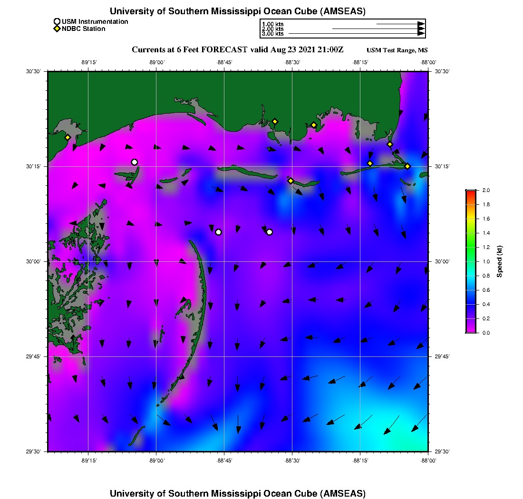Image resolution: width=523 pixels, height=499 pixels.
Task: Click the 1.00 kts scale arrow label
Action: coord(272,24)
